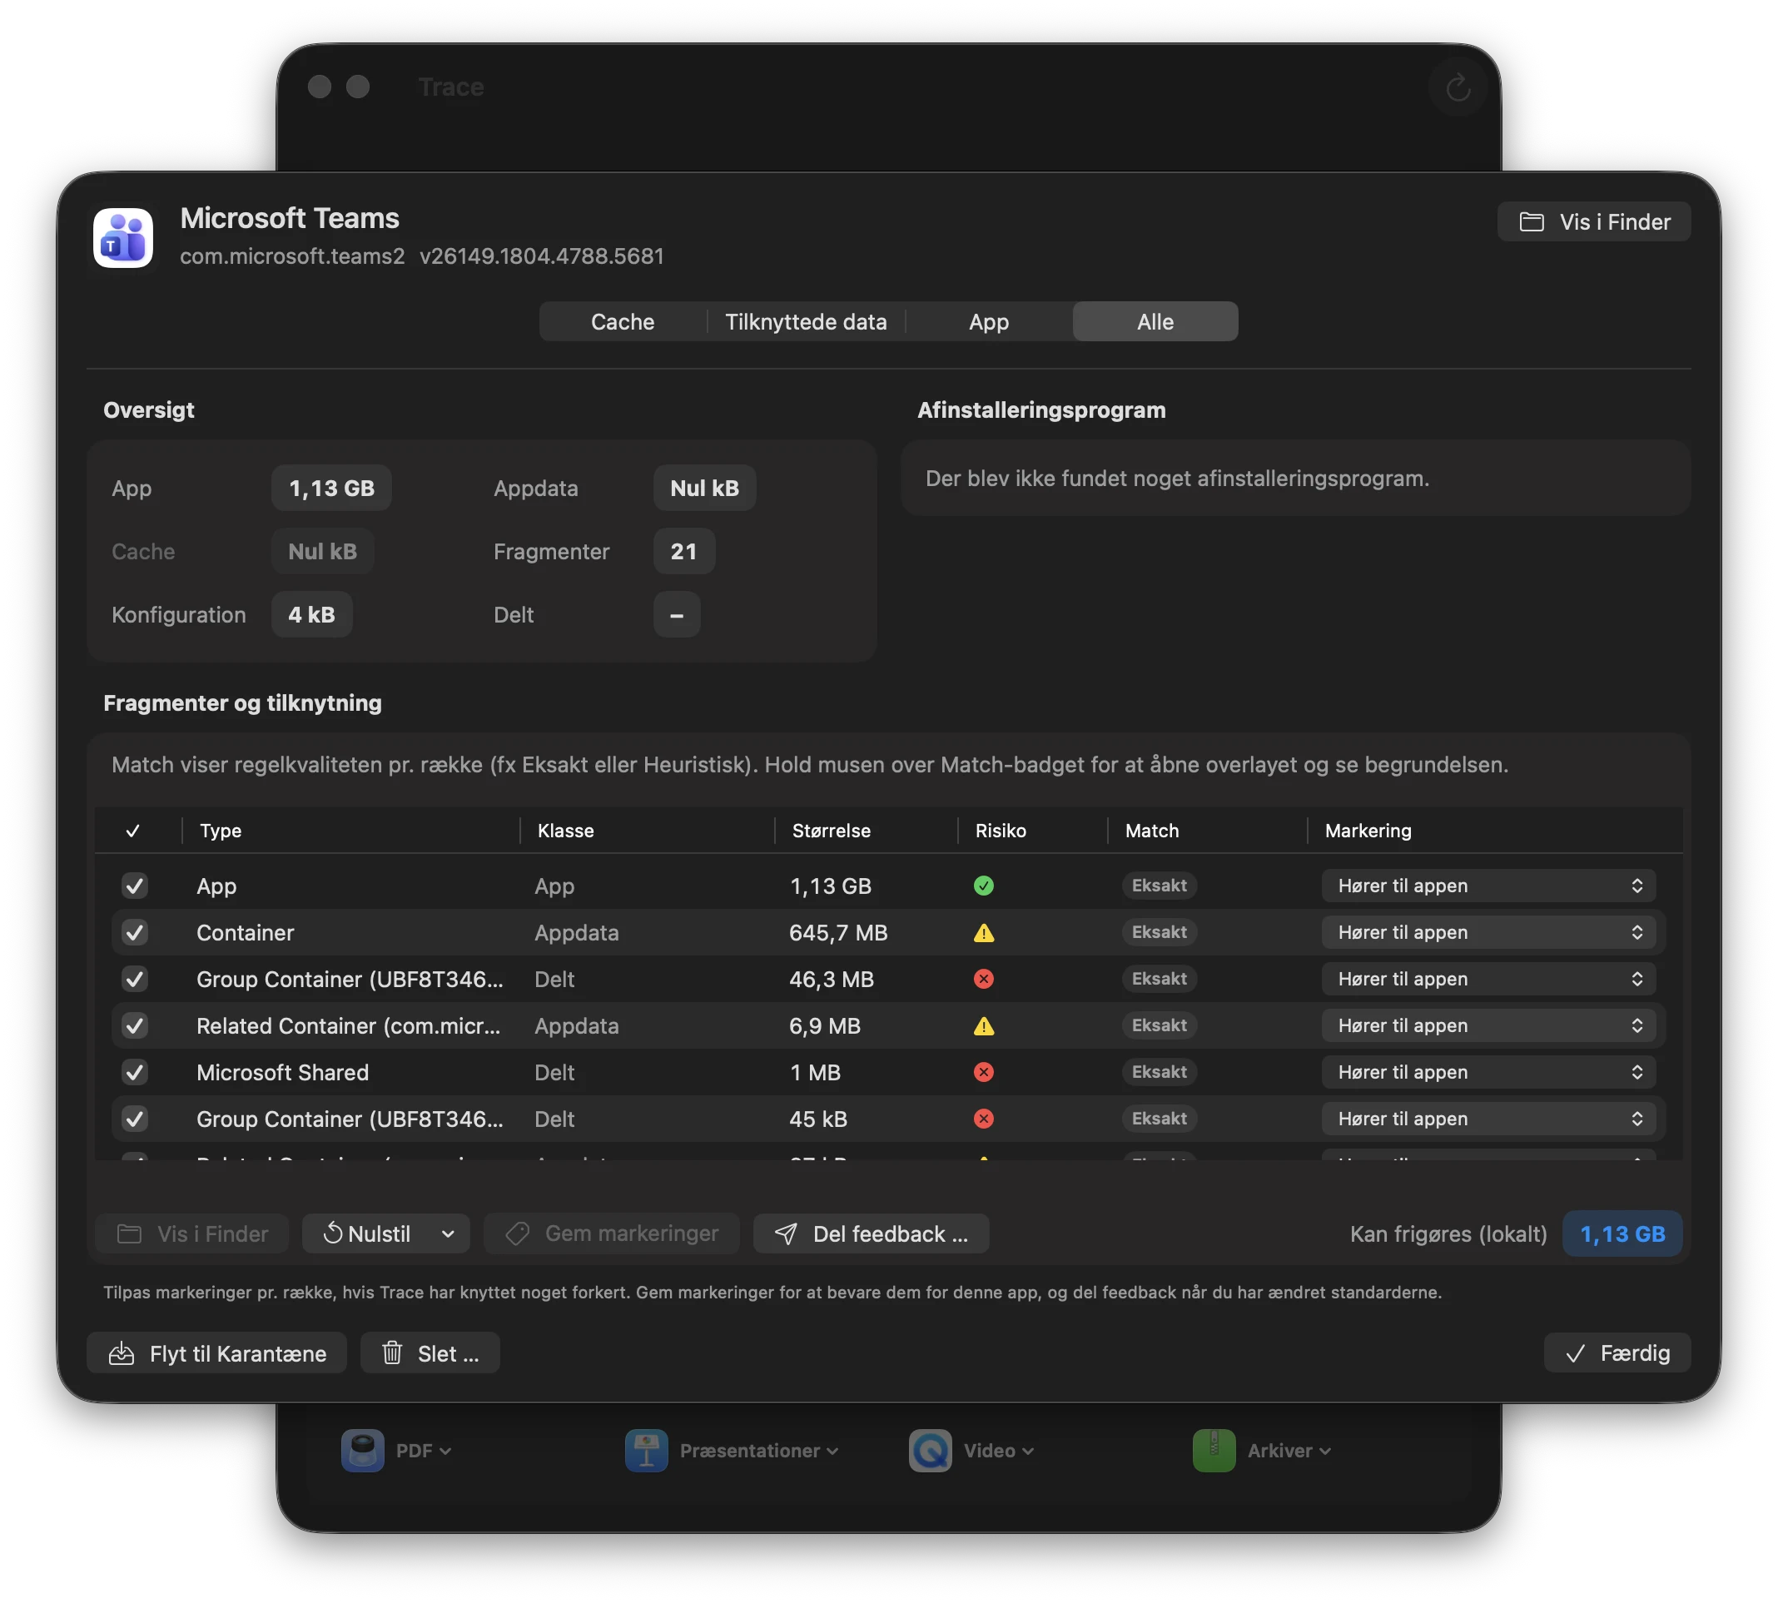The width and height of the screenshot is (1778, 1603).
Task: Uncheck the Microsoft Shared row checkbox
Action: [135, 1072]
